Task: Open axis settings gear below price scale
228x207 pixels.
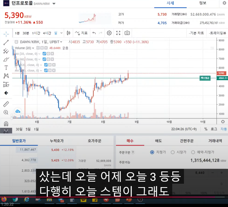Action: tap(223, 122)
